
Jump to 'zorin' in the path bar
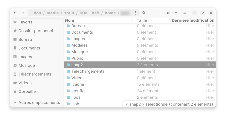(x=69, y=13)
